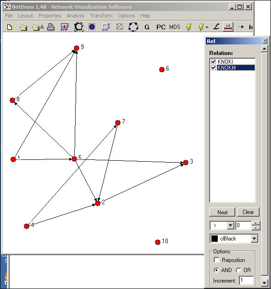Open the Properties menu
The width and height of the screenshot is (271, 289).
click(50, 16)
